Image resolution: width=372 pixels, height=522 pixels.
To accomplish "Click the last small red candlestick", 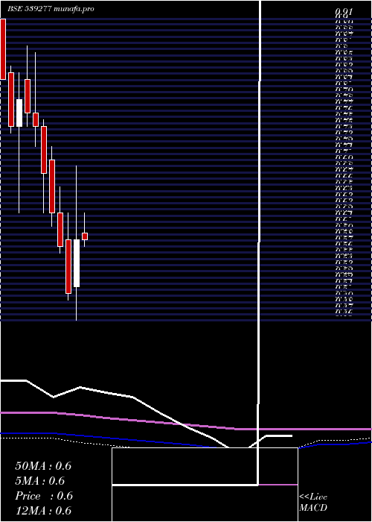I will 85,236.
